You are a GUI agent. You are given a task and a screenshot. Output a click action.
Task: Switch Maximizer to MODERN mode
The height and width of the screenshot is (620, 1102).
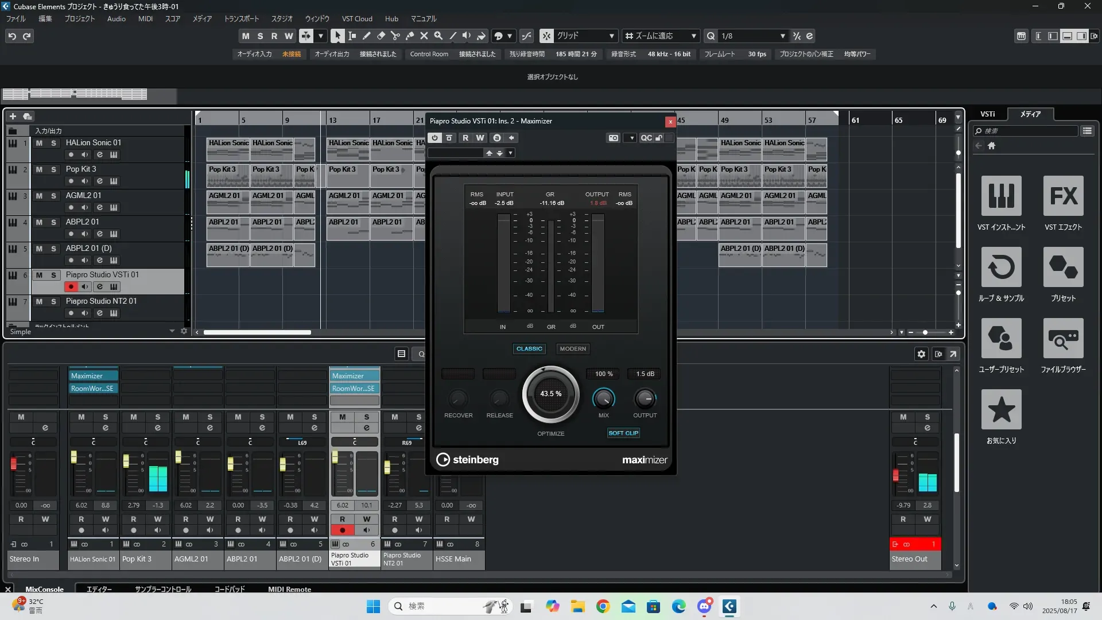[x=572, y=348]
